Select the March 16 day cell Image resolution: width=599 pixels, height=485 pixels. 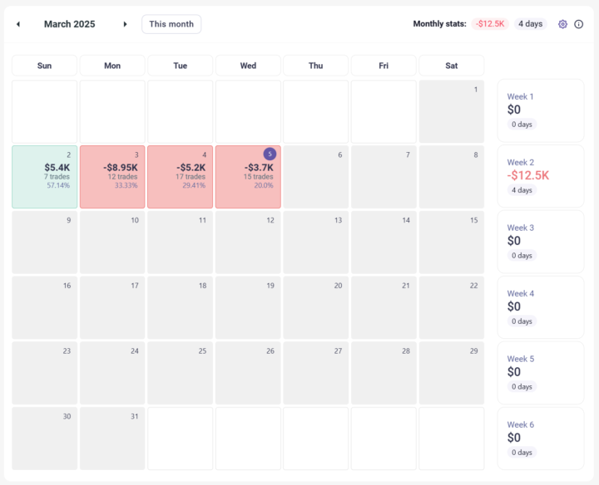coord(44,307)
